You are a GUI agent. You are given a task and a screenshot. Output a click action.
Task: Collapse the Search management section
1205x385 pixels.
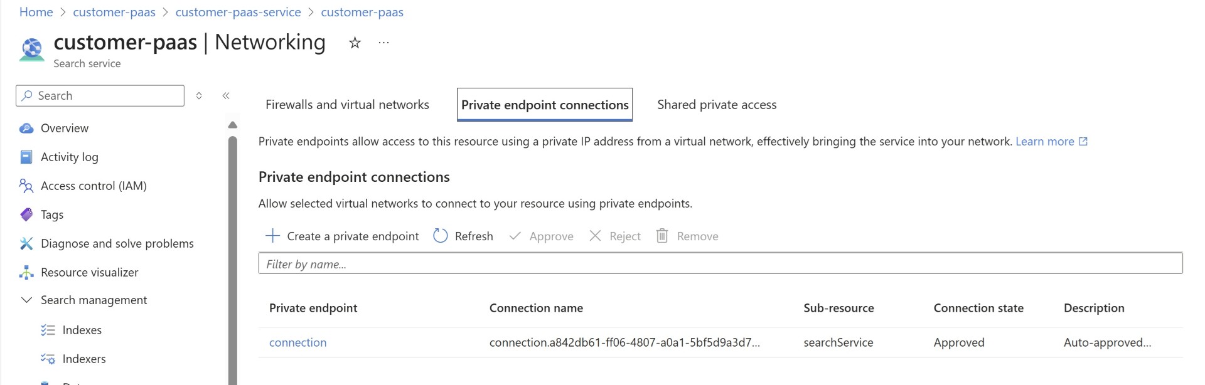click(26, 300)
